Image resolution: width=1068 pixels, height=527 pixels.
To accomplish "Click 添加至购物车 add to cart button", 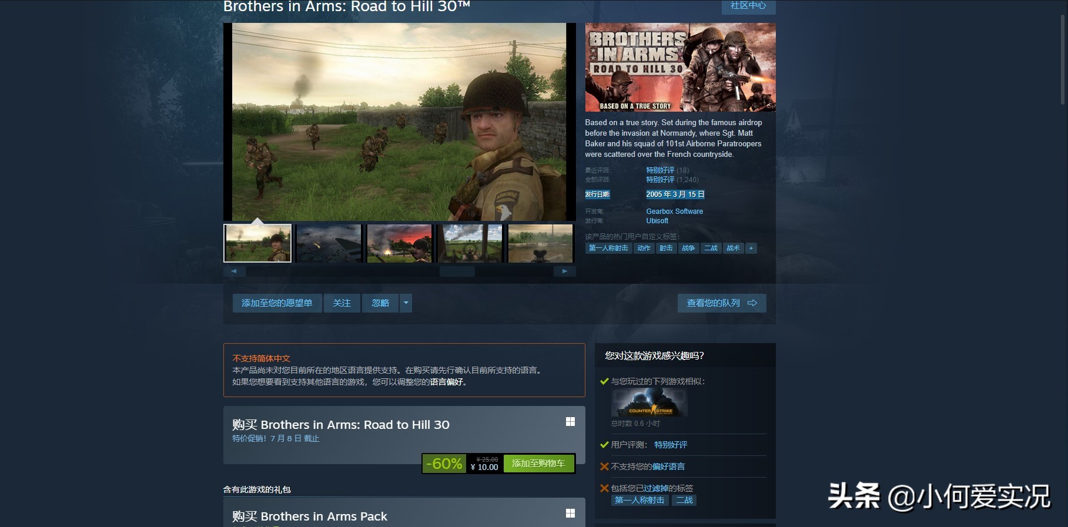I will (x=538, y=464).
